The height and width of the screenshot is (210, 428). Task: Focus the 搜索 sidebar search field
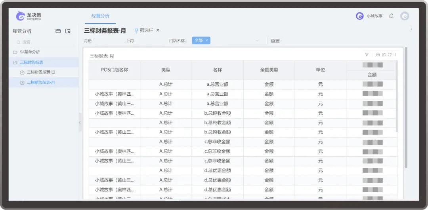tap(44, 42)
